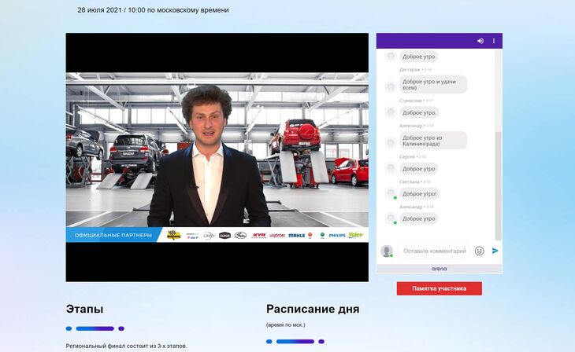Viewport: 575px width, 352px height.
Task: Click the username "Дм гараж" in the chat
Action: [x=410, y=69]
